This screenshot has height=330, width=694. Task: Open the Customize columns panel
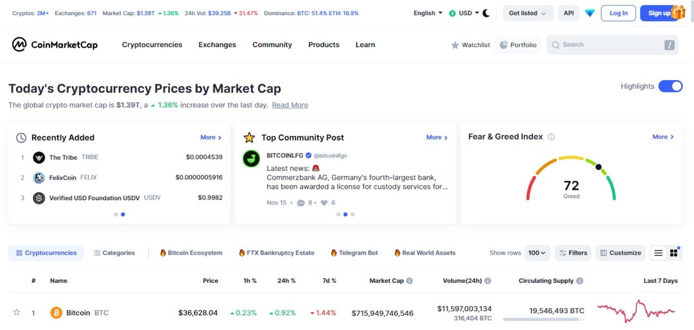(621, 253)
